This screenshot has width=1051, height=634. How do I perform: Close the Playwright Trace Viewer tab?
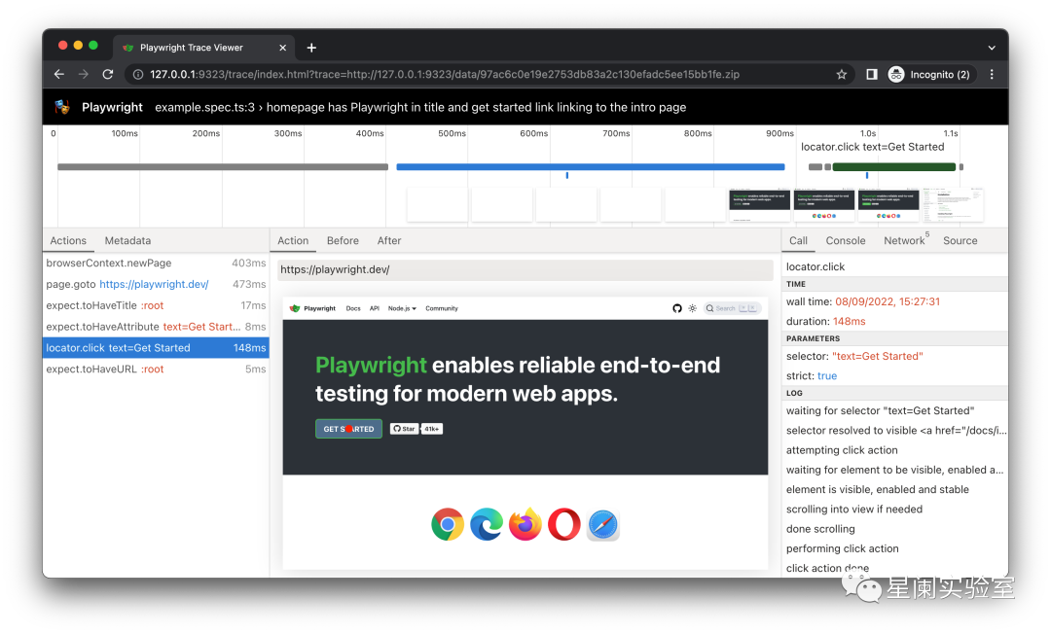(282, 48)
